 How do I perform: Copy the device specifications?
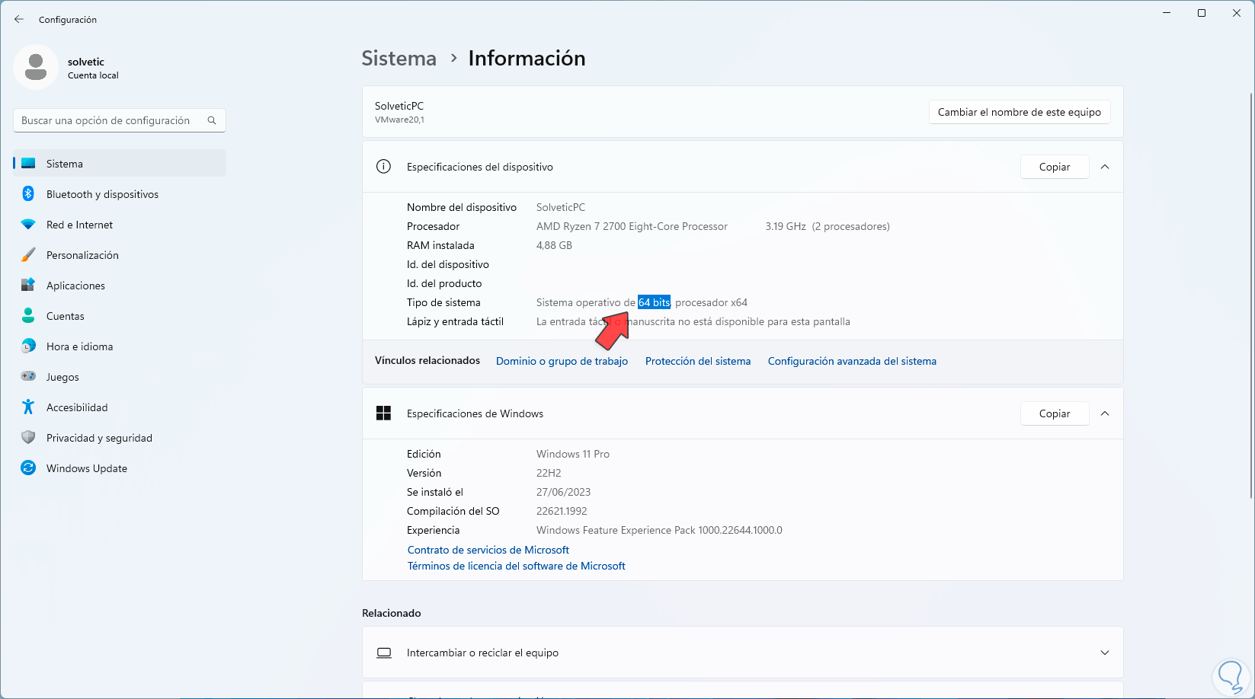(1054, 167)
